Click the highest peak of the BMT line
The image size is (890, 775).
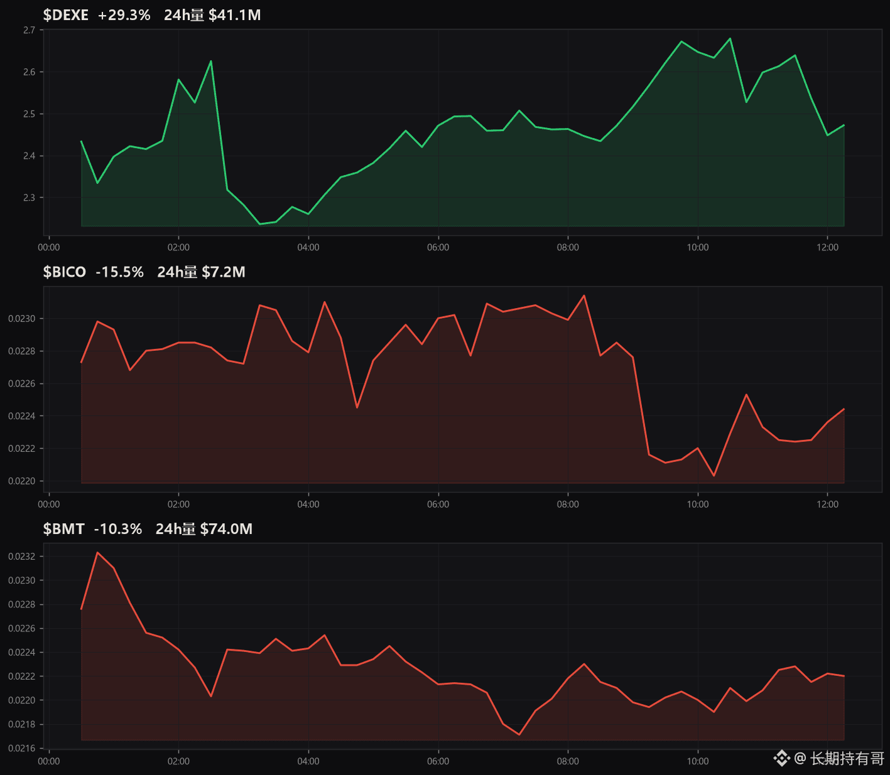(x=97, y=552)
